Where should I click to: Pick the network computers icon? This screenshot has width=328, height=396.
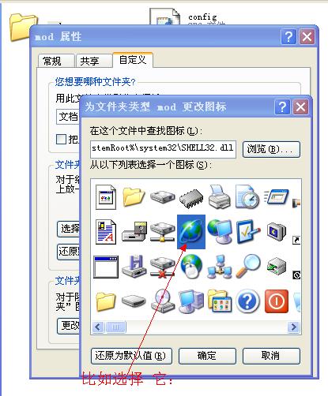[x=220, y=267]
